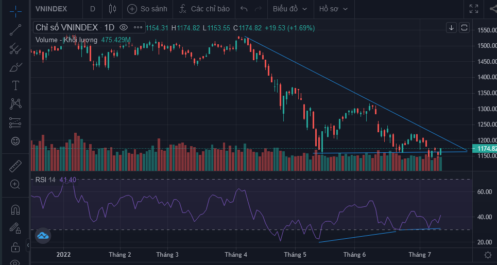This screenshot has height=265, width=497.
Task: Click the So sánh compare button
Action: tap(147, 9)
